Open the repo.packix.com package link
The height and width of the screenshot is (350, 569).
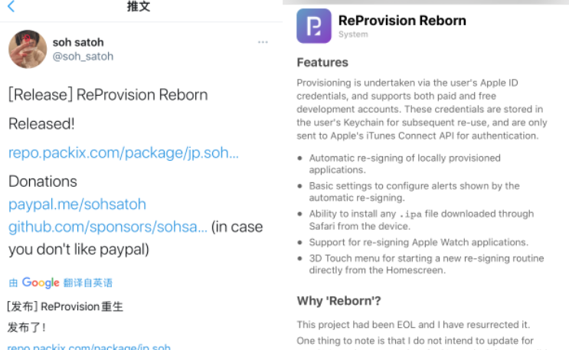point(123,152)
